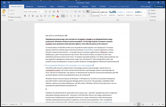166x107 pixels.
Task: Click Malarz formatów (Format Painter)
Action: pyautogui.click(x=15, y=17)
